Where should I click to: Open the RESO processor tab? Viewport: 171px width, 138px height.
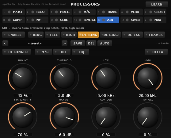pos(37,12)
